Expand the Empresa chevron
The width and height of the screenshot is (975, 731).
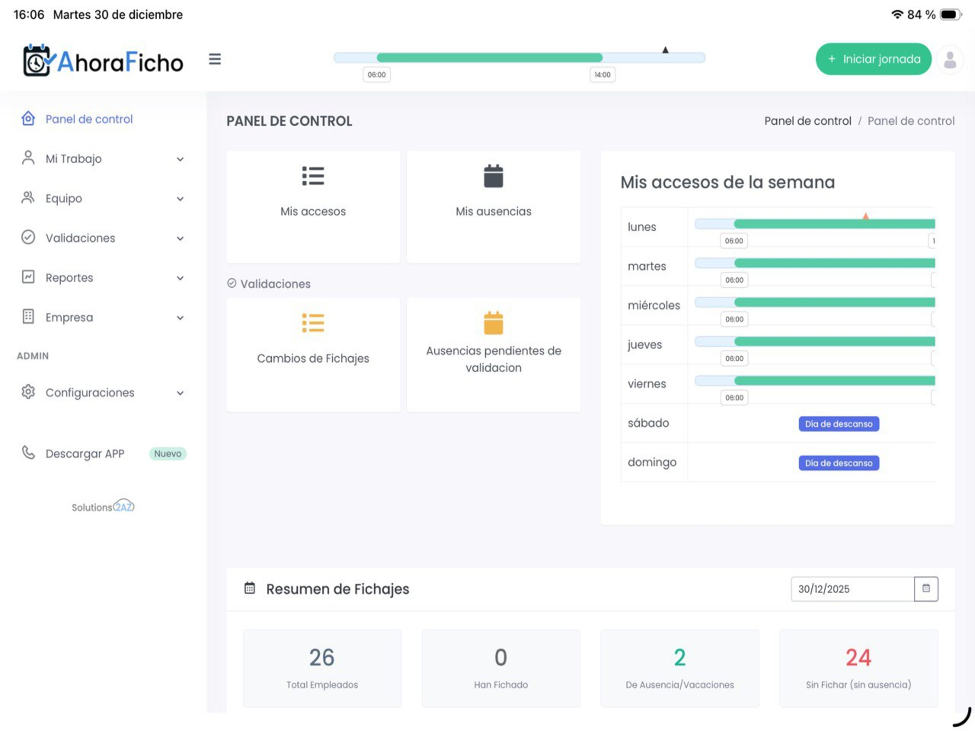pos(180,318)
